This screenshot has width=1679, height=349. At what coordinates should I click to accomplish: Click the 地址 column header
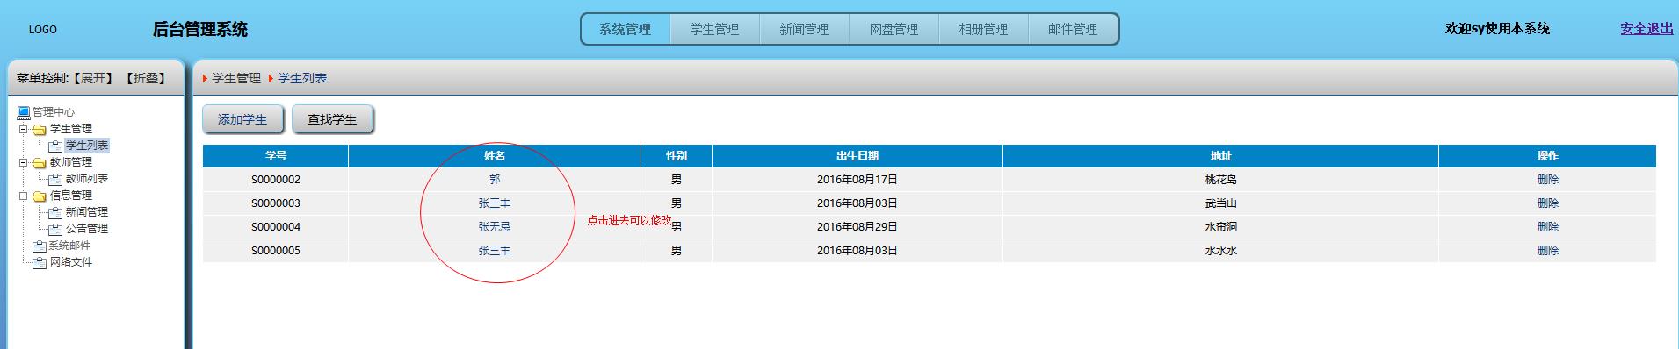tap(1221, 155)
